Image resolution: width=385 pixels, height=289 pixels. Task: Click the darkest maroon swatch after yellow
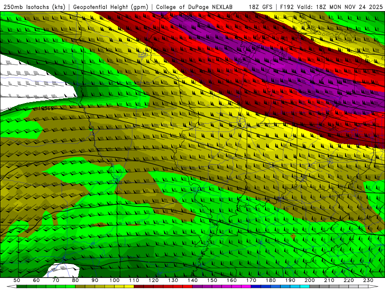point(139,287)
